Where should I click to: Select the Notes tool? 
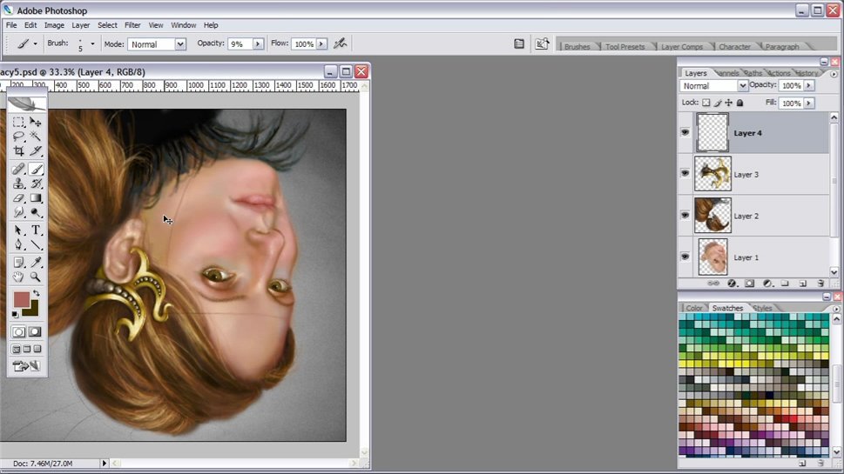[18, 263]
